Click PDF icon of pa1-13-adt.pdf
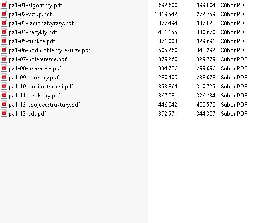This screenshot has height=223, width=257. [4, 113]
